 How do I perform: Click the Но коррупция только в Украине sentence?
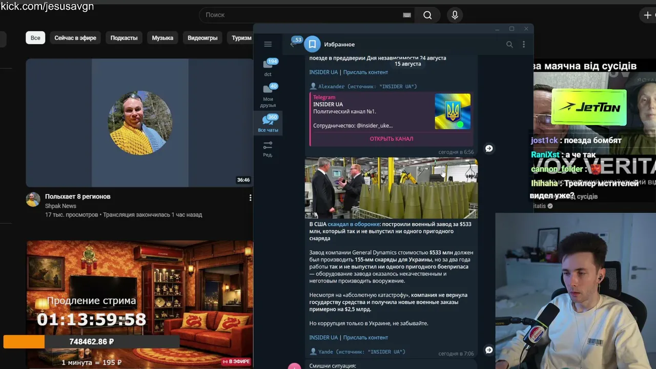click(x=368, y=323)
